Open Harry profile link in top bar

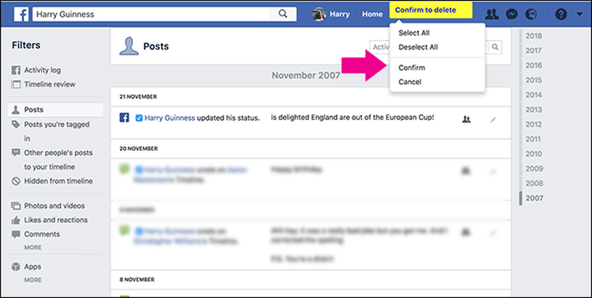coord(339,14)
